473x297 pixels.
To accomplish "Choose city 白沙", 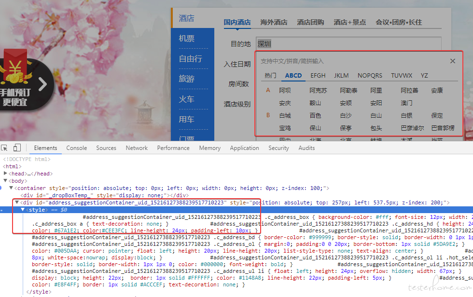I will click(346, 115).
